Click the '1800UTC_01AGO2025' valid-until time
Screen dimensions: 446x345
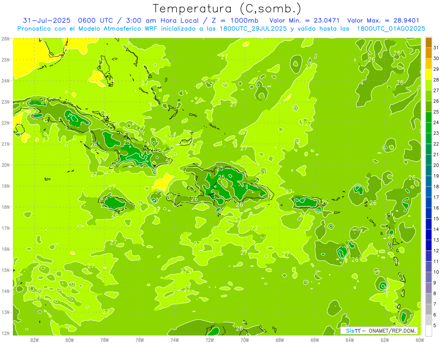[391, 29]
